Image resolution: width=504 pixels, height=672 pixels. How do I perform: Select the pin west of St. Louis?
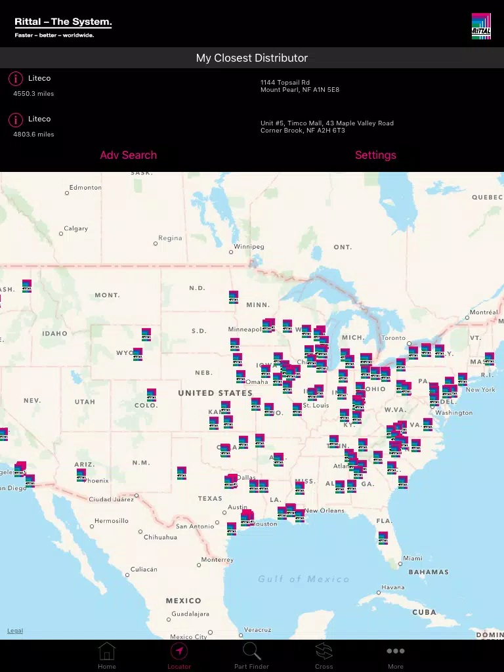297,409
